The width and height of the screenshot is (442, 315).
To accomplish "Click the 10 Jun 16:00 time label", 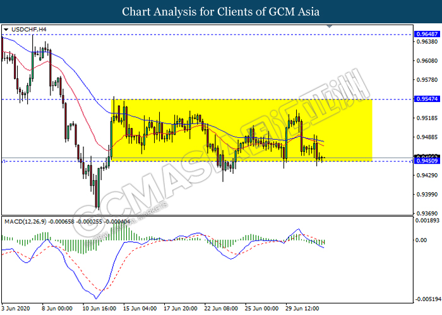I will click(99, 309).
